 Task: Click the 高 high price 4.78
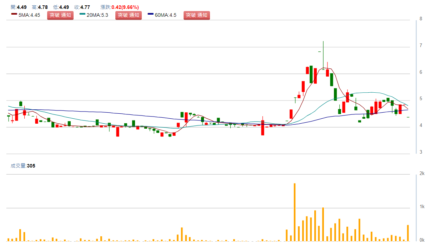(42, 7)
